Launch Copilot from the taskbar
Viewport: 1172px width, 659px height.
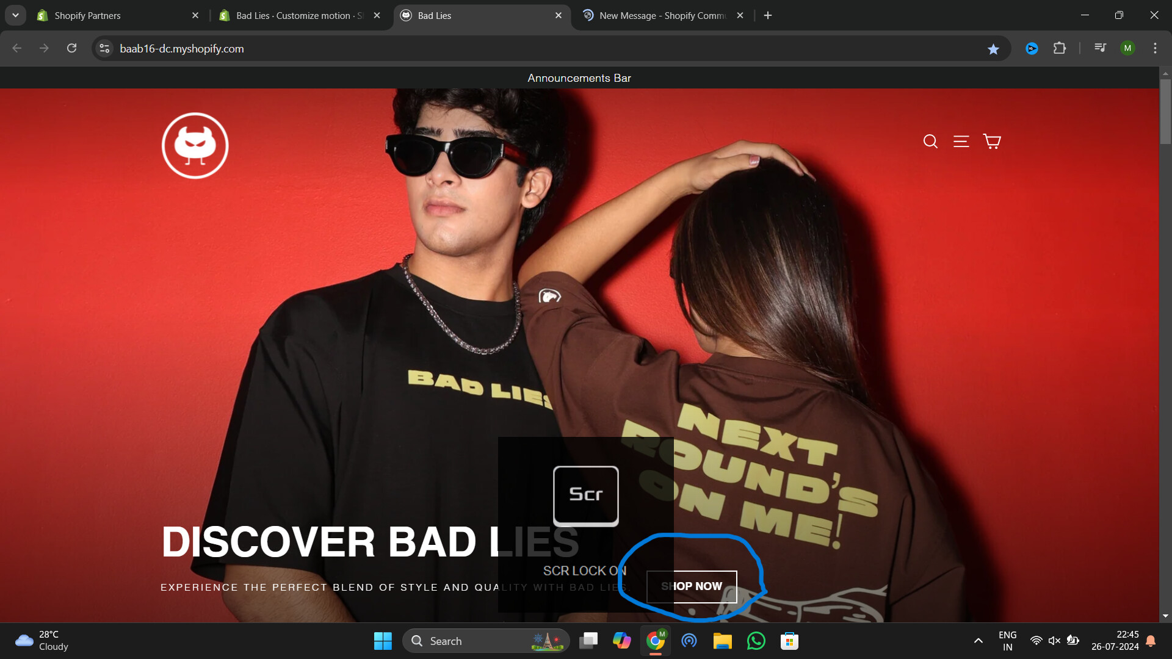621,641
